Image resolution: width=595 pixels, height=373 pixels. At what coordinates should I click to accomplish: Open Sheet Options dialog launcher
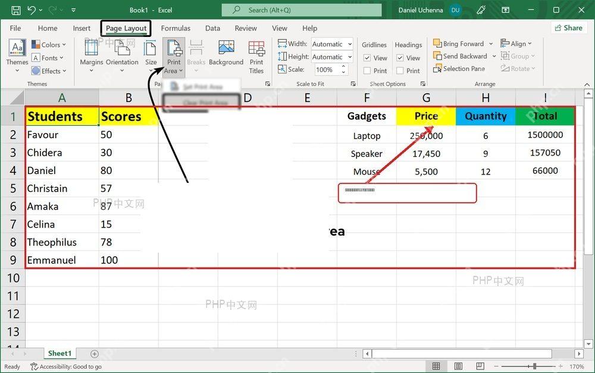(423, 83)
